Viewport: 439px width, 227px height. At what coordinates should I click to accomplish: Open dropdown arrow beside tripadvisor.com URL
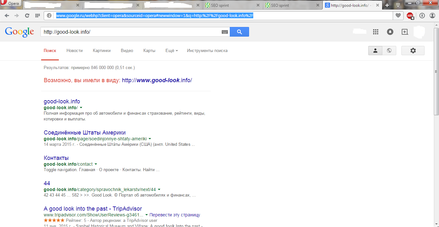coord(147,215)
